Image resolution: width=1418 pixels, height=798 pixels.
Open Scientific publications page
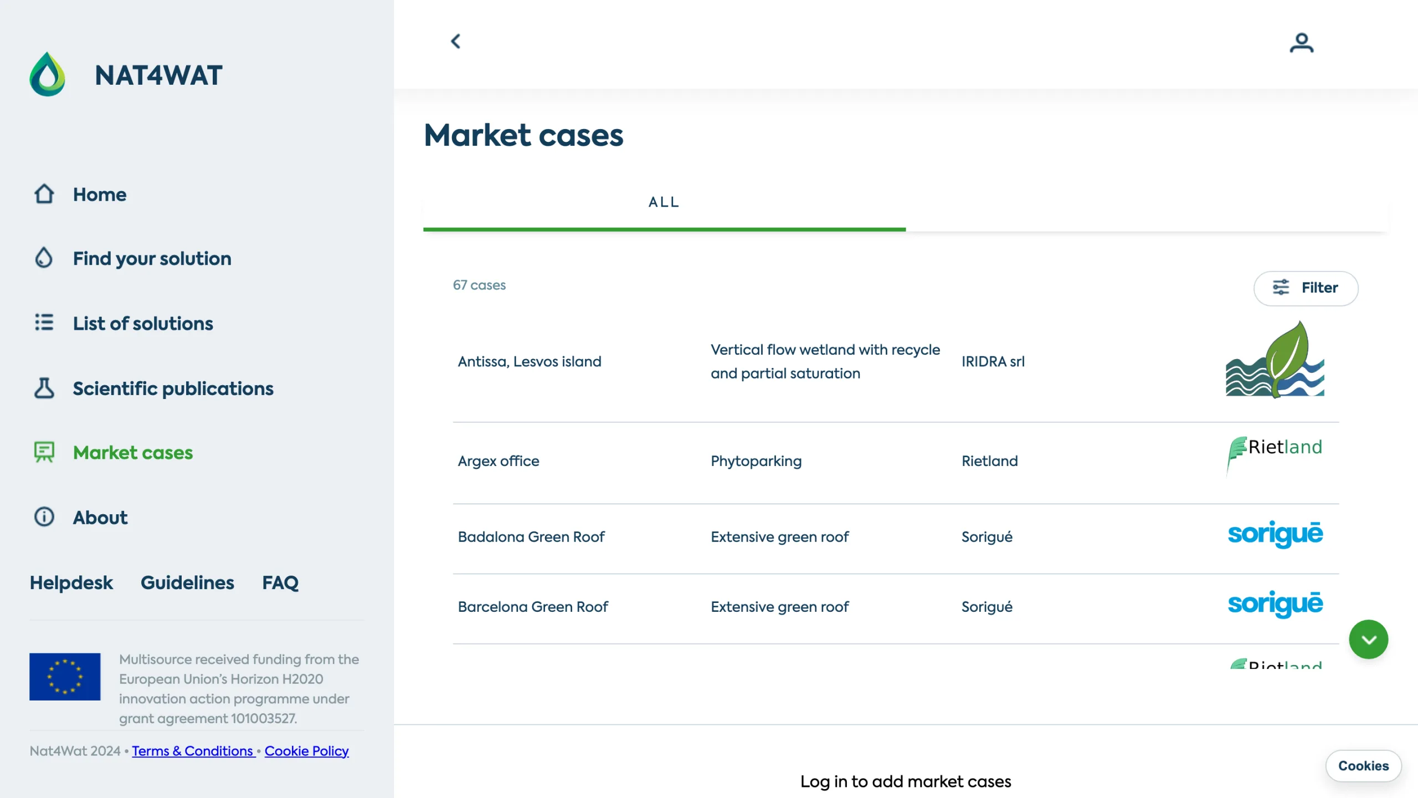pyautogui.click(x=173, y=388)
